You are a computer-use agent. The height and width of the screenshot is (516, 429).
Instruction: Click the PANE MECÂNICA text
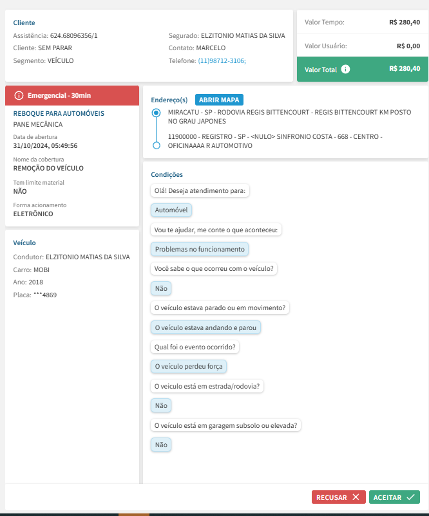(38, 124)
